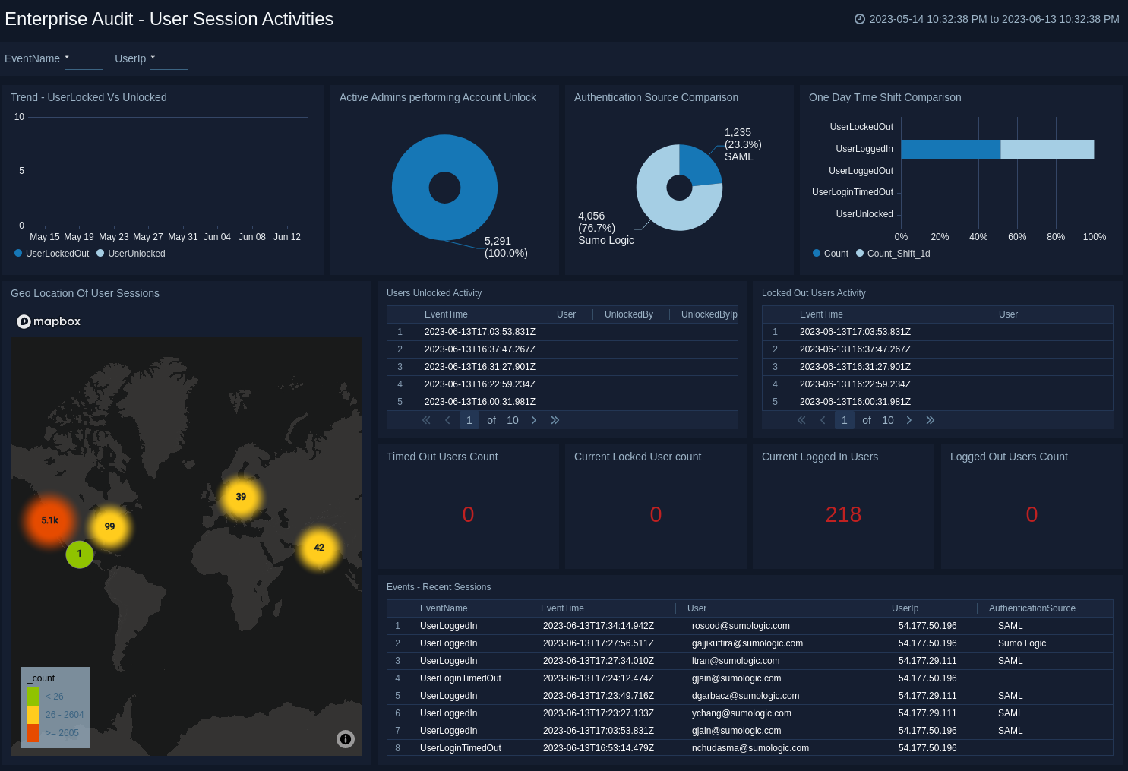Screen dimensions: 1128x771
Task: Click the UserIp column header
Action: point(905,608)
